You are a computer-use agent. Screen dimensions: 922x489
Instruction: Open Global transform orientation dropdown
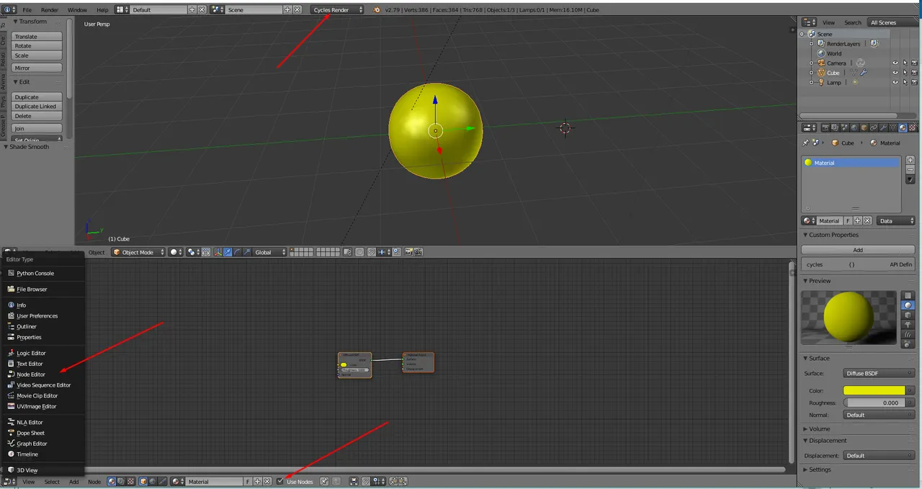[270, 252]
